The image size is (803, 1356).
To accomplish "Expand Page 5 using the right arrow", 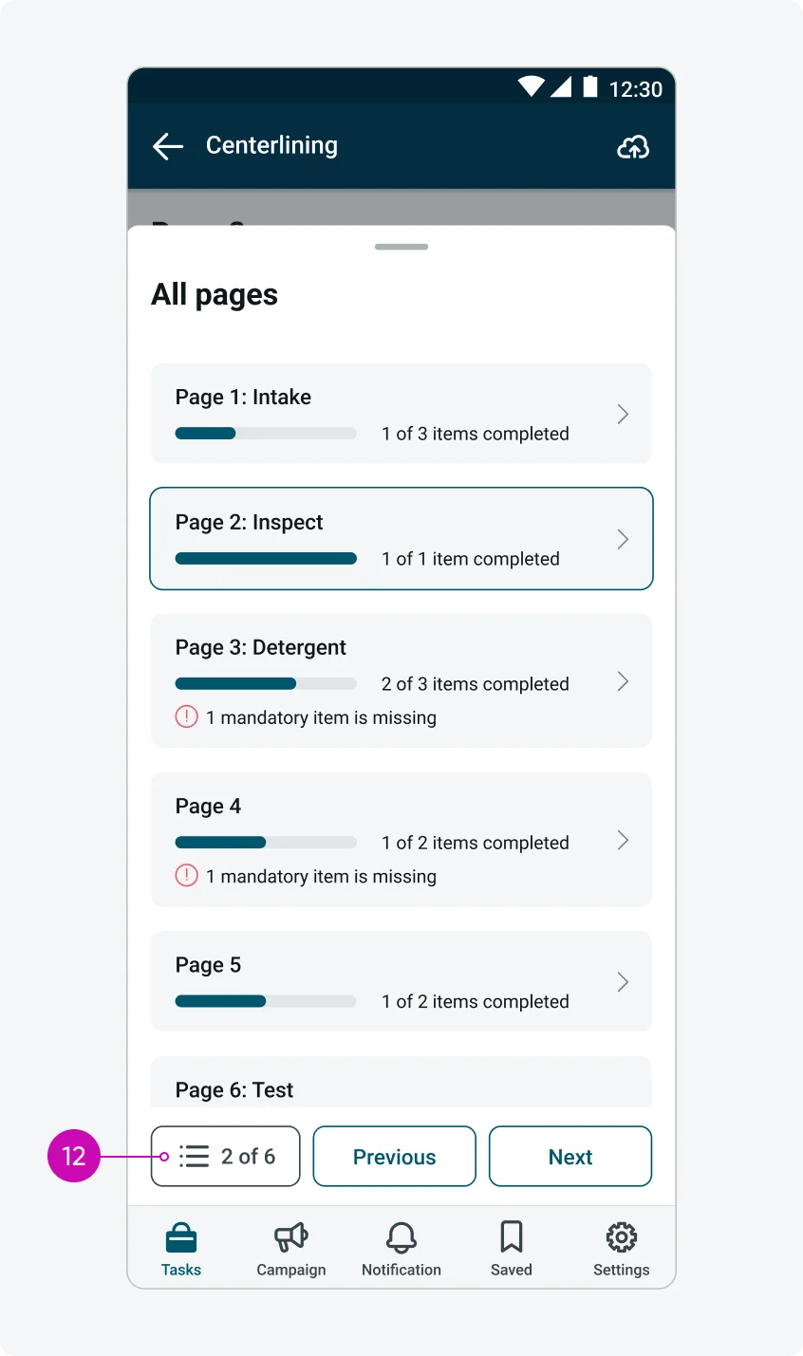I will 623,982.
